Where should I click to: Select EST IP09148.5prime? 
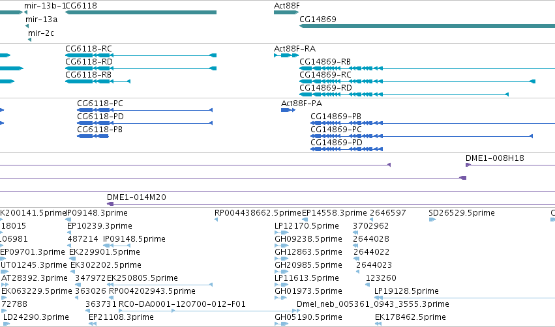pyautogui.click(x=134, y=239)
